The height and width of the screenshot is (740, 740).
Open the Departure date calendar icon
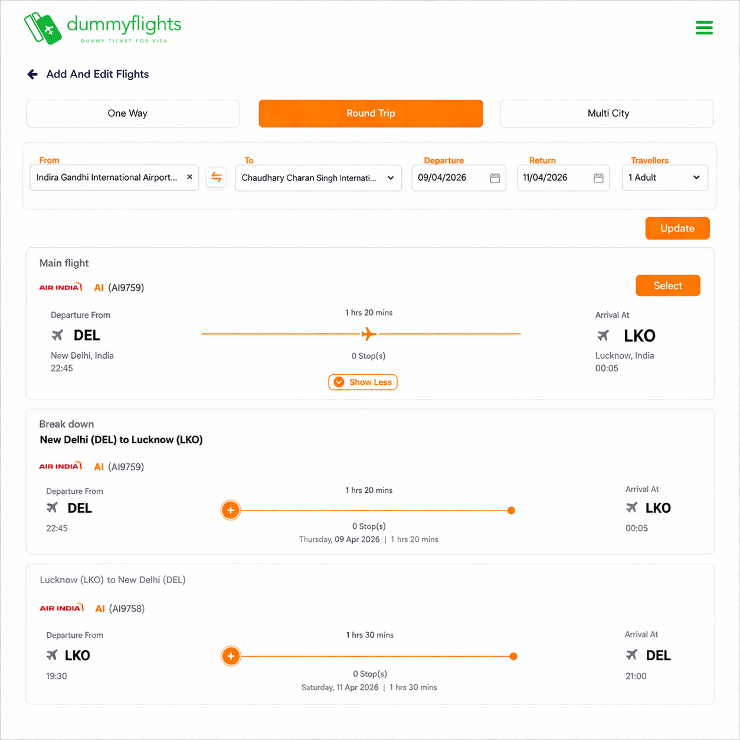click(x=495, y=178)
